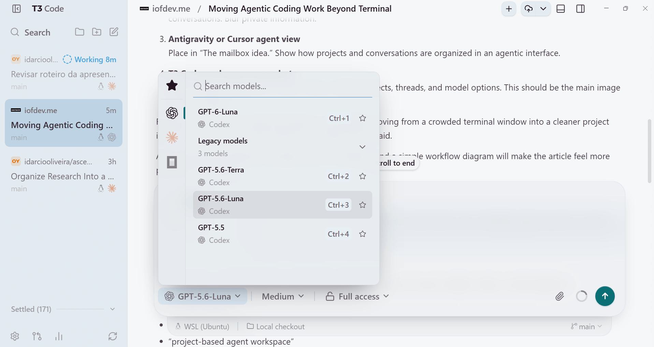Open the usage statistics bar chart icon

pyautogui.click(x=59, y=336)
